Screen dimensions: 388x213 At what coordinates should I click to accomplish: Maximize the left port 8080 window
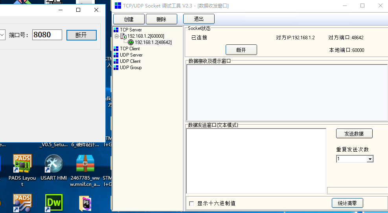78,10
